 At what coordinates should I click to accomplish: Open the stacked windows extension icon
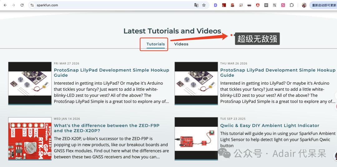pos(241,5)
